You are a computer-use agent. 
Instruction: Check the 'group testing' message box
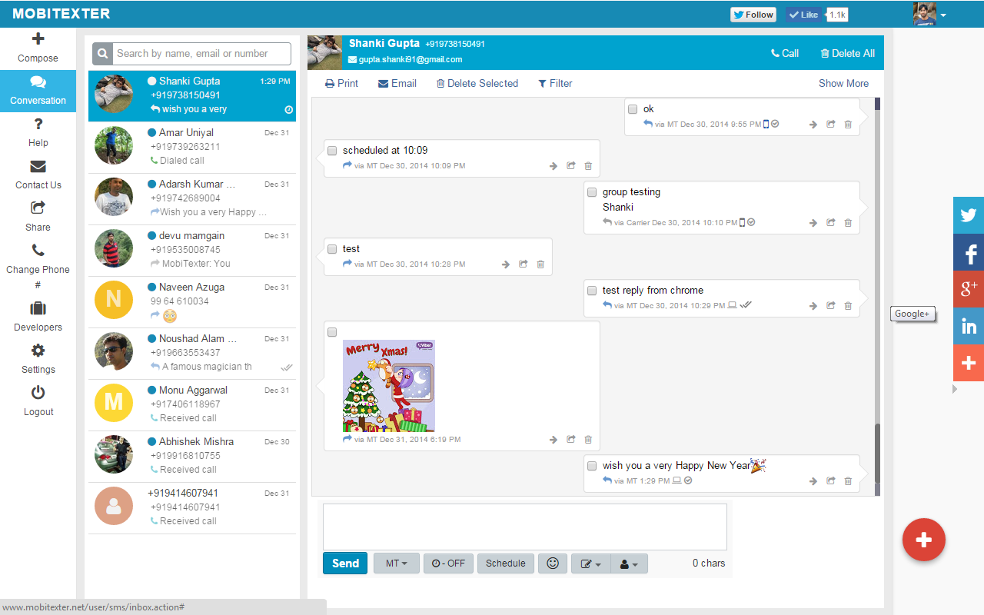(x=592, y=192)
